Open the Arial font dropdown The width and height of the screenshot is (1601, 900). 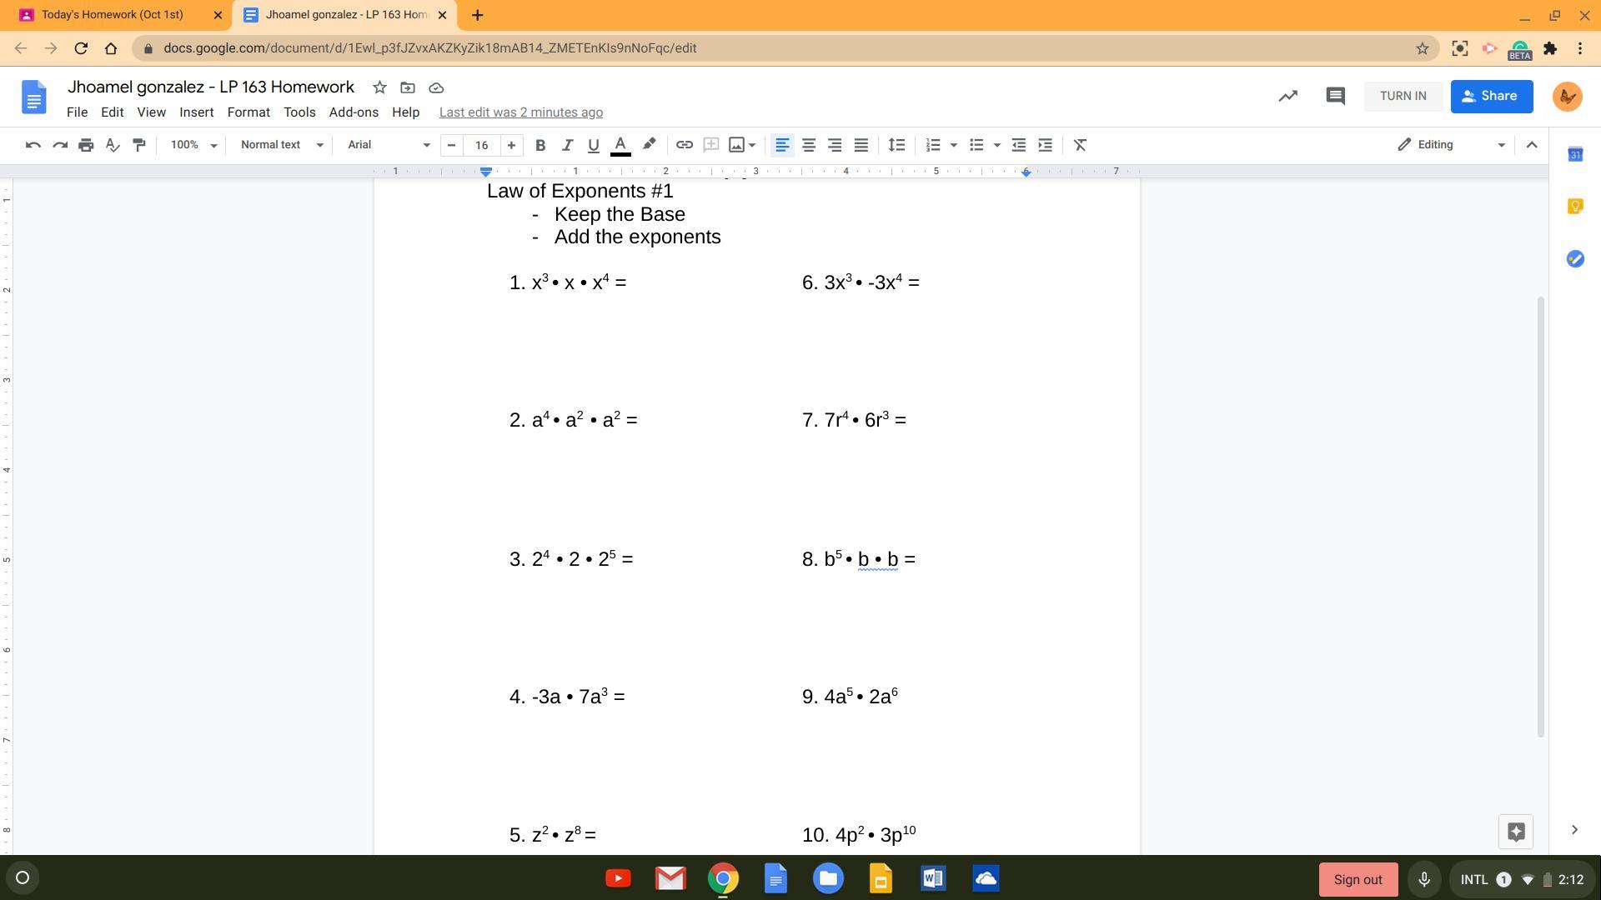click(389, 145)
